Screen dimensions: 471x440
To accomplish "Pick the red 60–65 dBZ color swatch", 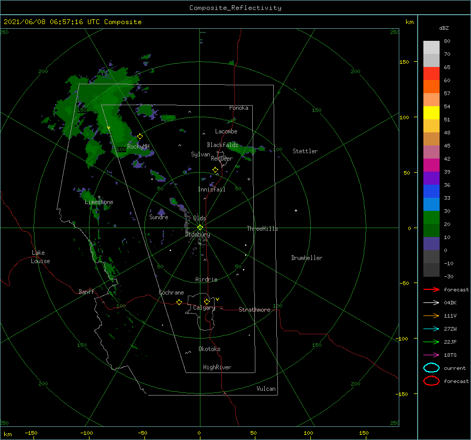I will pos(431,74).
